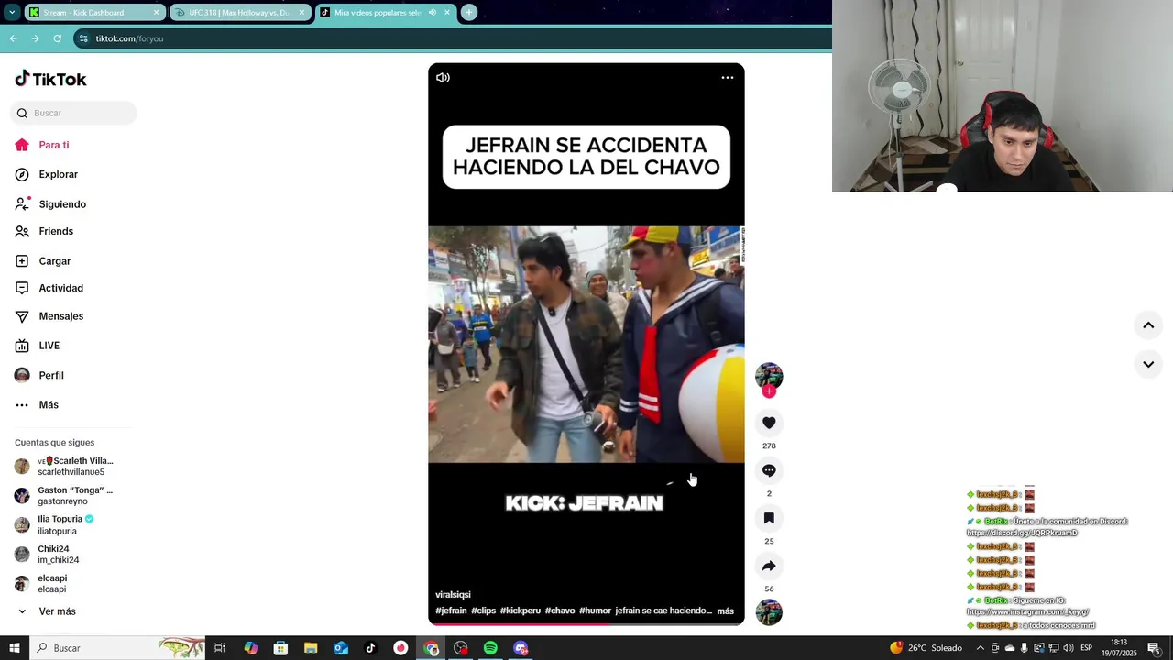Open Scarleth Villanueva's followed account
Image resolution: width=1173 pixels, height=660 pixels.
click(64, 466)
